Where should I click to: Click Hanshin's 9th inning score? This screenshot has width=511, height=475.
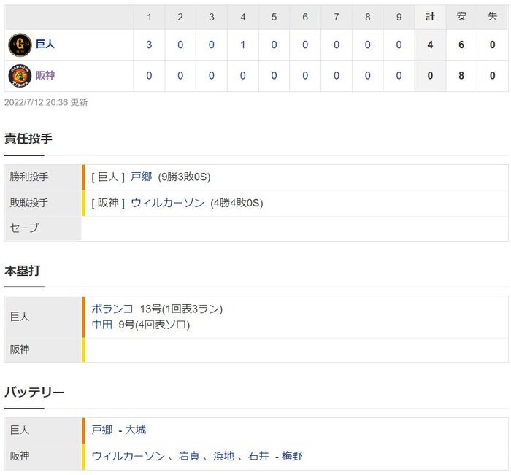[x=399, y=75]
